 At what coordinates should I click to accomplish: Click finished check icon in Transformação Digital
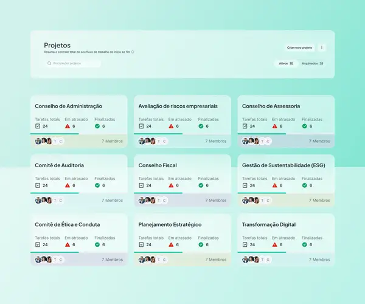click(x=305, y=244)
